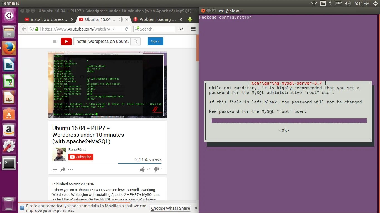
Task: Add video to playlist plus icon
Action: (55, 169)
